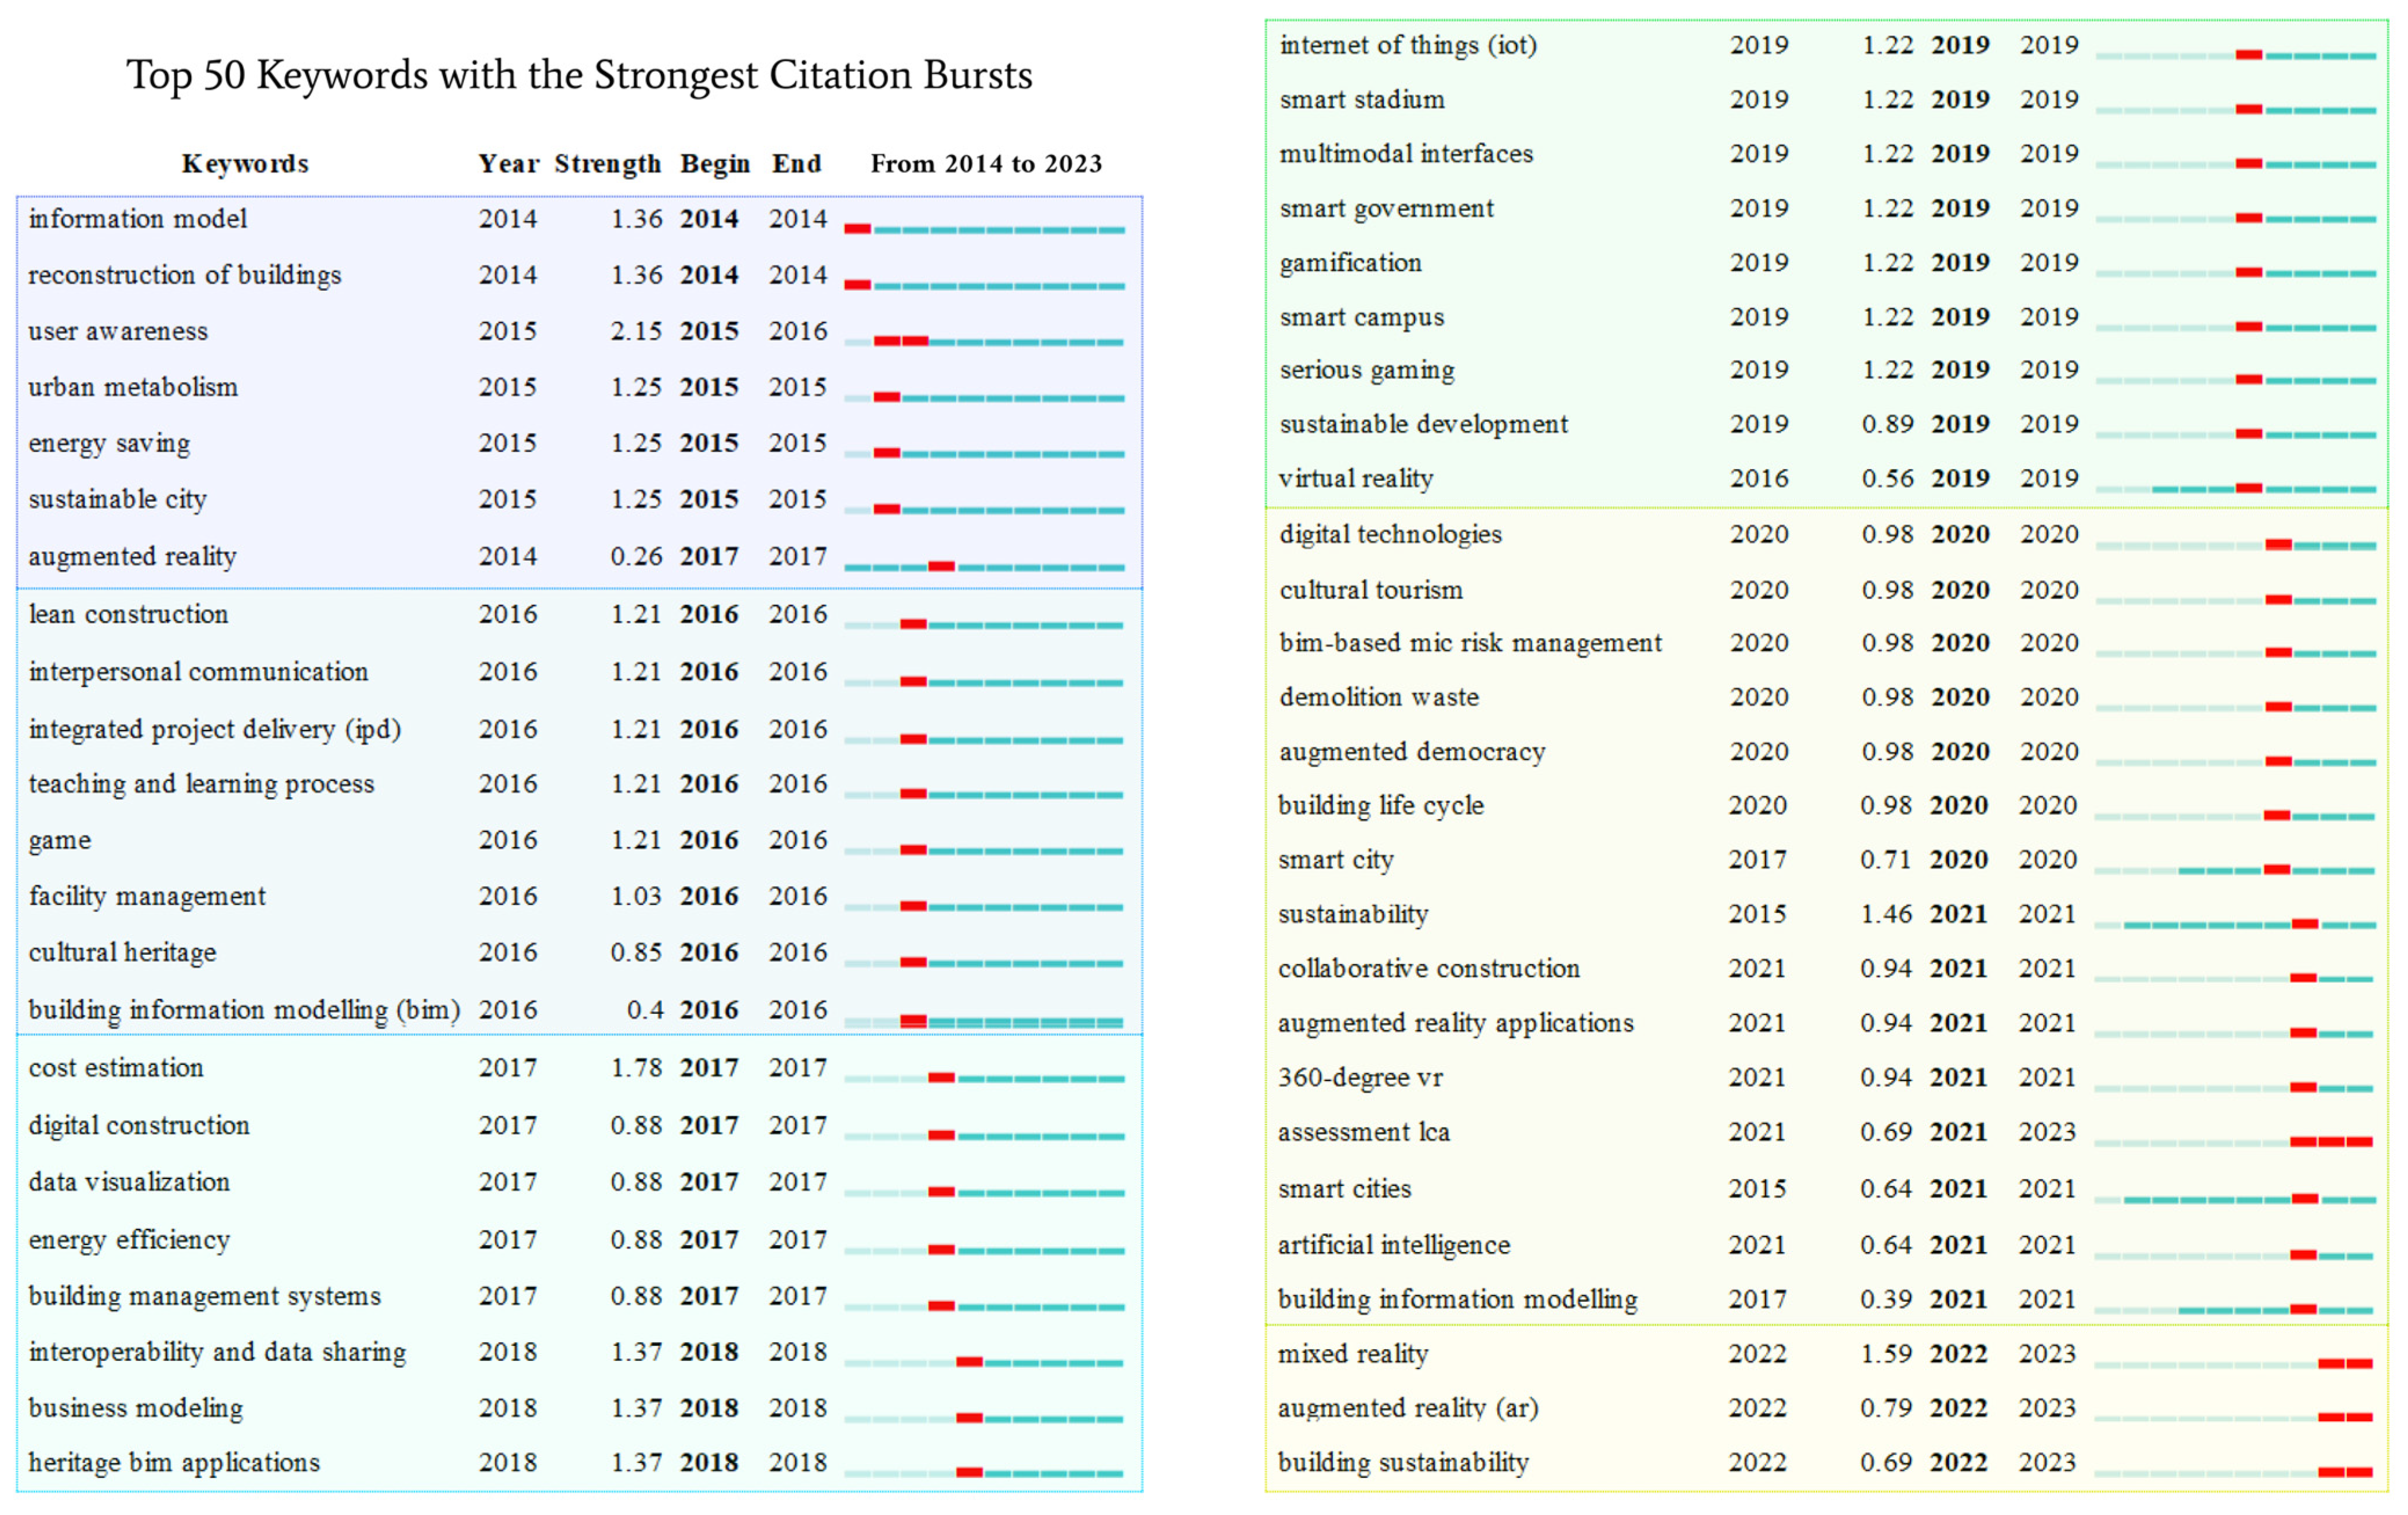Select the Strength column header
Image resolution: width=2408 pixels, height=1515 pixels.
[607, 163]
